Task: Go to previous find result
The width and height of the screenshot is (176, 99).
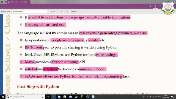Action: pyautogui.click(x=62, y=11)
